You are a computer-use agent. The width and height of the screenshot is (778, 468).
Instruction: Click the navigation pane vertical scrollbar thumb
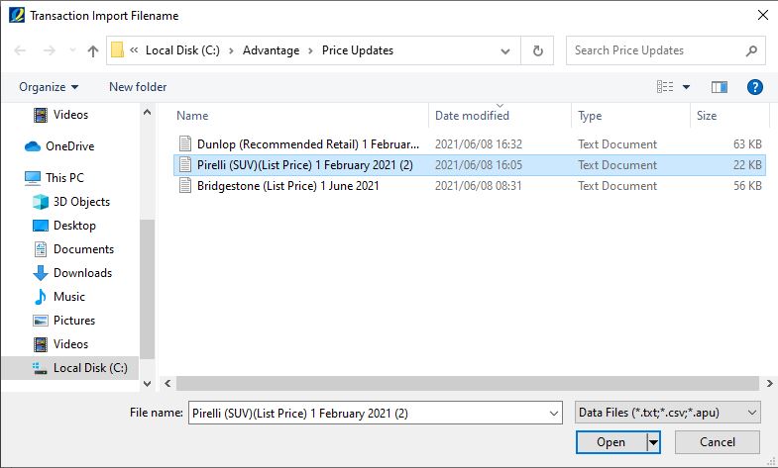click(x=147, y=289)
